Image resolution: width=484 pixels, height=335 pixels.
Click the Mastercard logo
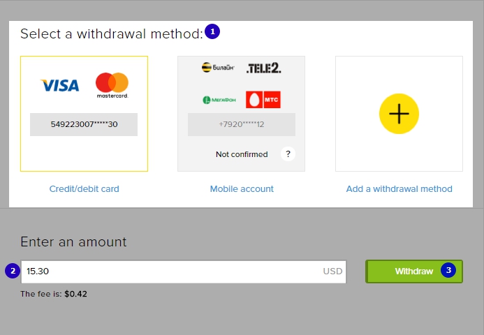pyautogui.click(x=112, y=85)
